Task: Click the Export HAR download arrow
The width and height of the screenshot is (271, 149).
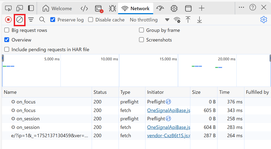Action: 199,20
